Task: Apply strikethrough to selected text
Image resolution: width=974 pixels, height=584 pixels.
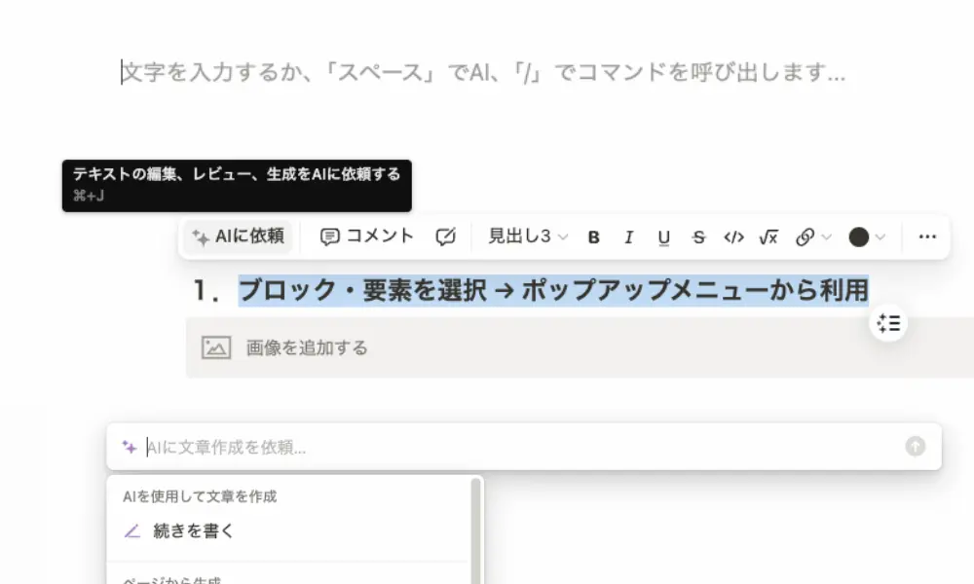Action: tap(698, 237)
